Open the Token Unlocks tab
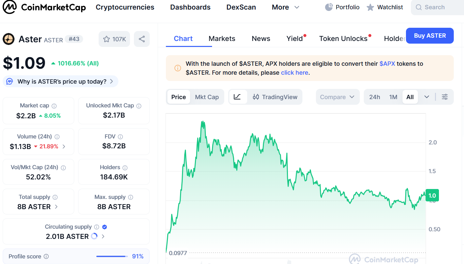The height and width of the screenshot is (264, 464). 343,38
